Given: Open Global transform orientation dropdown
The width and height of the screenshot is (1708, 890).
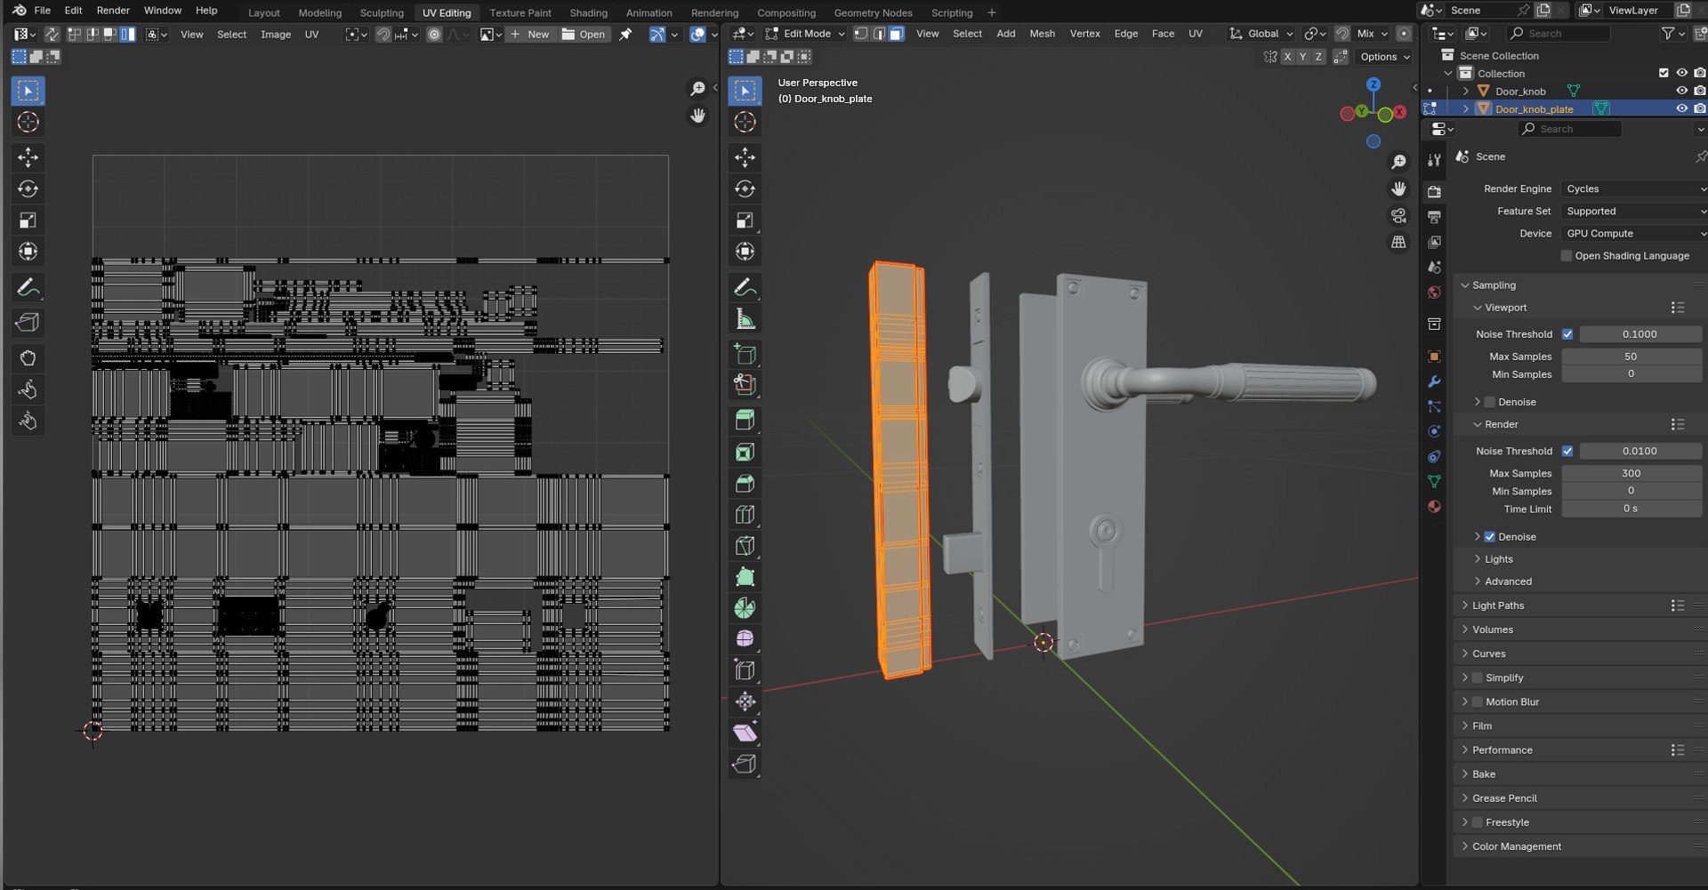Looking at the screenshot, I should tap(1261, 34).
